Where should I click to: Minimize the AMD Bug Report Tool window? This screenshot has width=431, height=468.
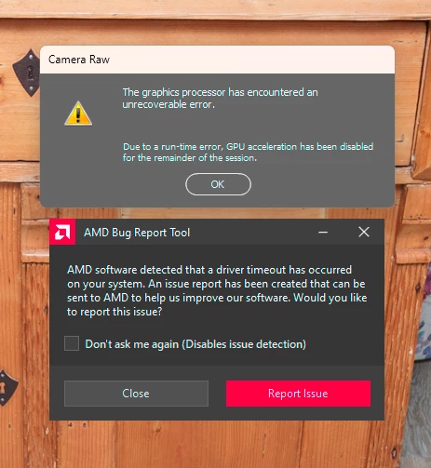click(x=323, y=232)
